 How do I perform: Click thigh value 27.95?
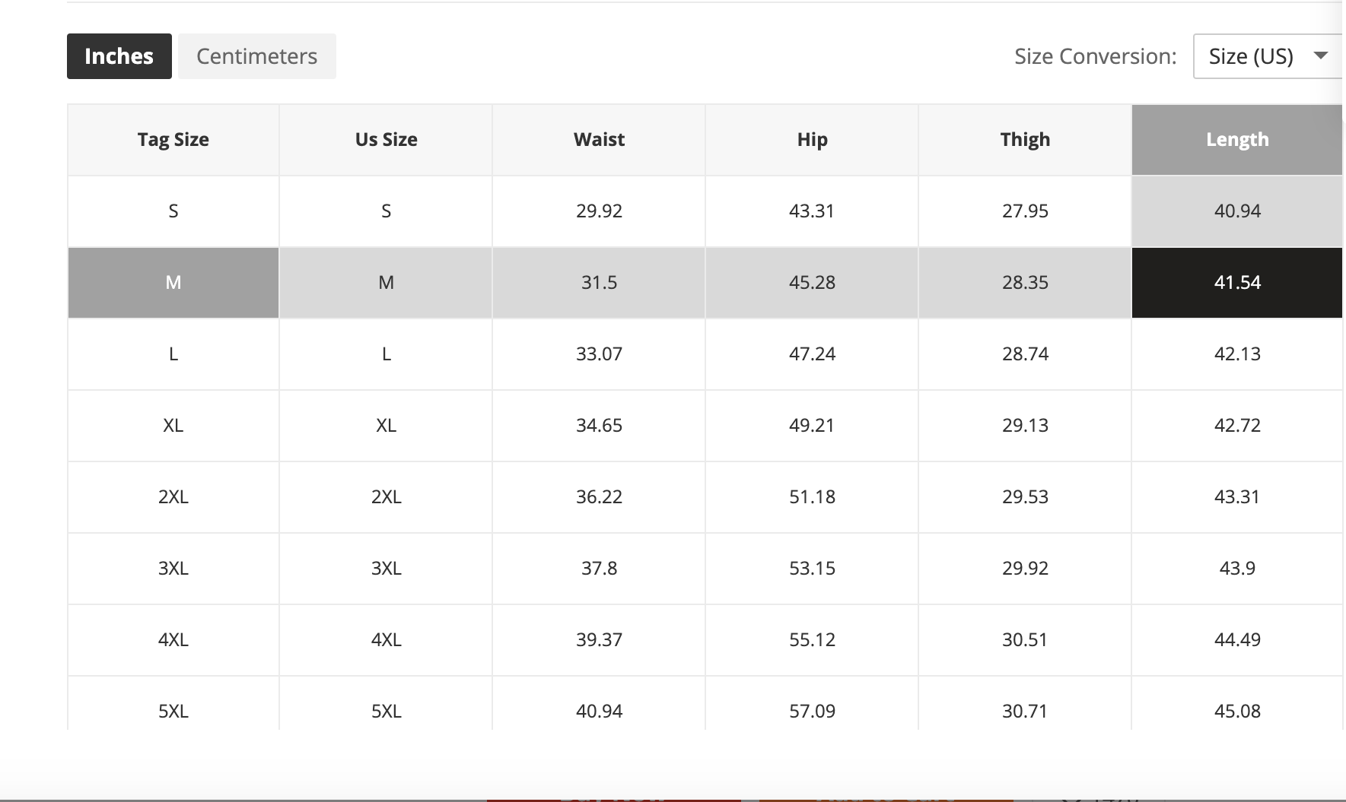[1025, 211]
